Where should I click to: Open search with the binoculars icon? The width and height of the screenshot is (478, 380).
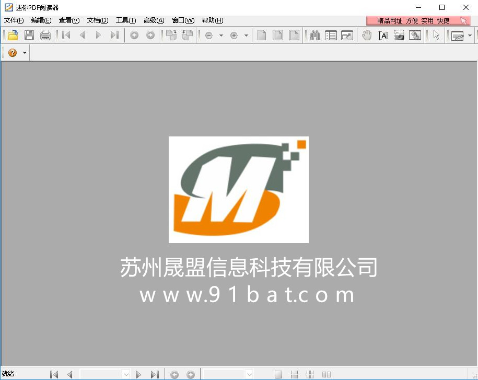pyautogui.click(x=315, y=35)
